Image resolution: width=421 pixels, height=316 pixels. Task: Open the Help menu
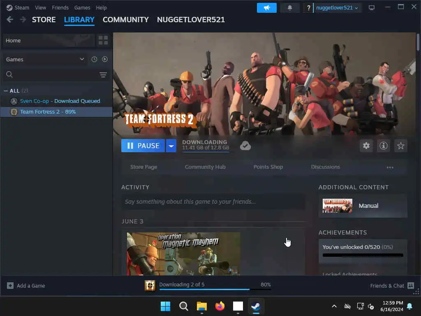[101, 7]
